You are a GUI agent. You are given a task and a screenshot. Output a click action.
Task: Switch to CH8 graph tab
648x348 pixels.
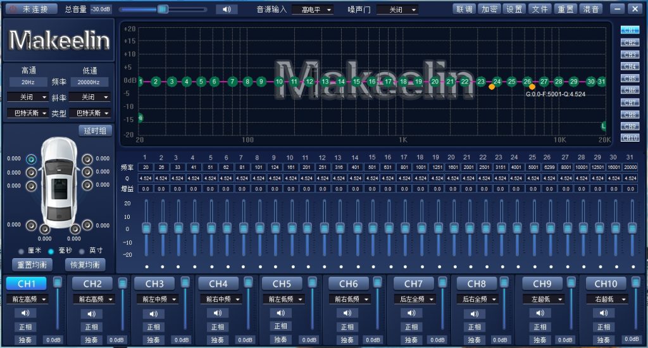[630, 115]
